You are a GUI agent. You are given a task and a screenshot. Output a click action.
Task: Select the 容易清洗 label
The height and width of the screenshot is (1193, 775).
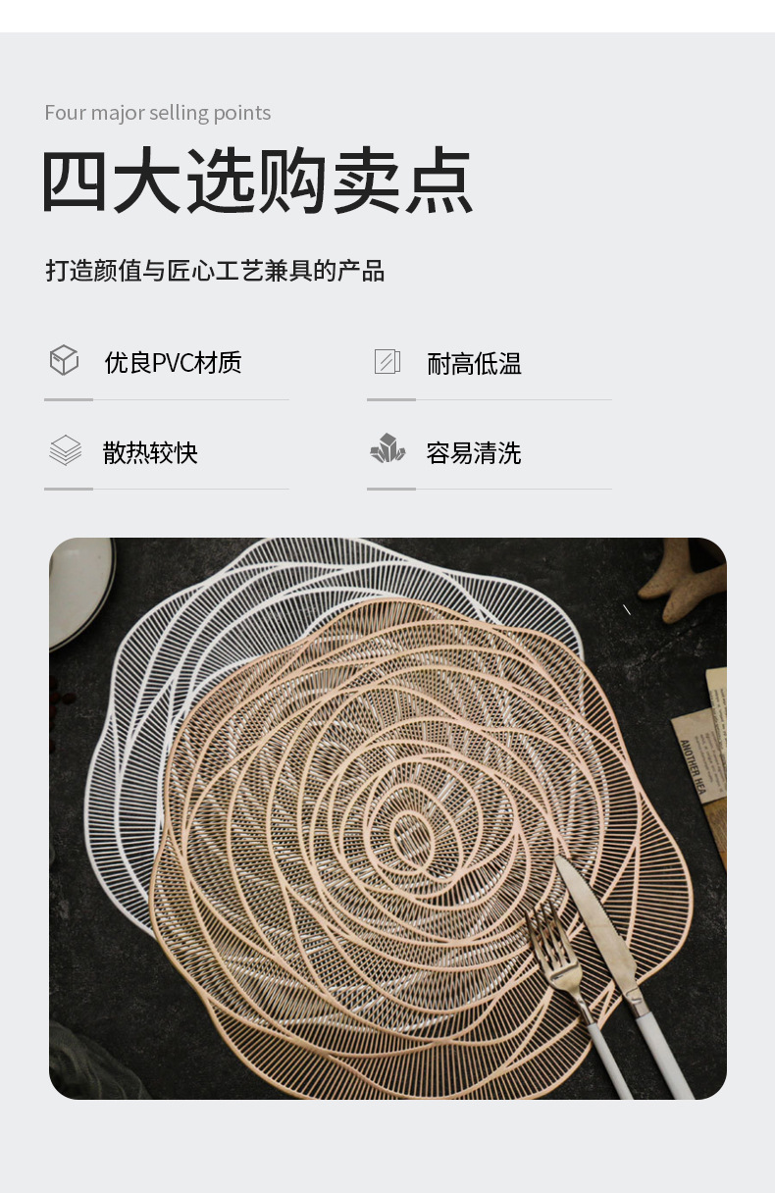coord(474,452)
